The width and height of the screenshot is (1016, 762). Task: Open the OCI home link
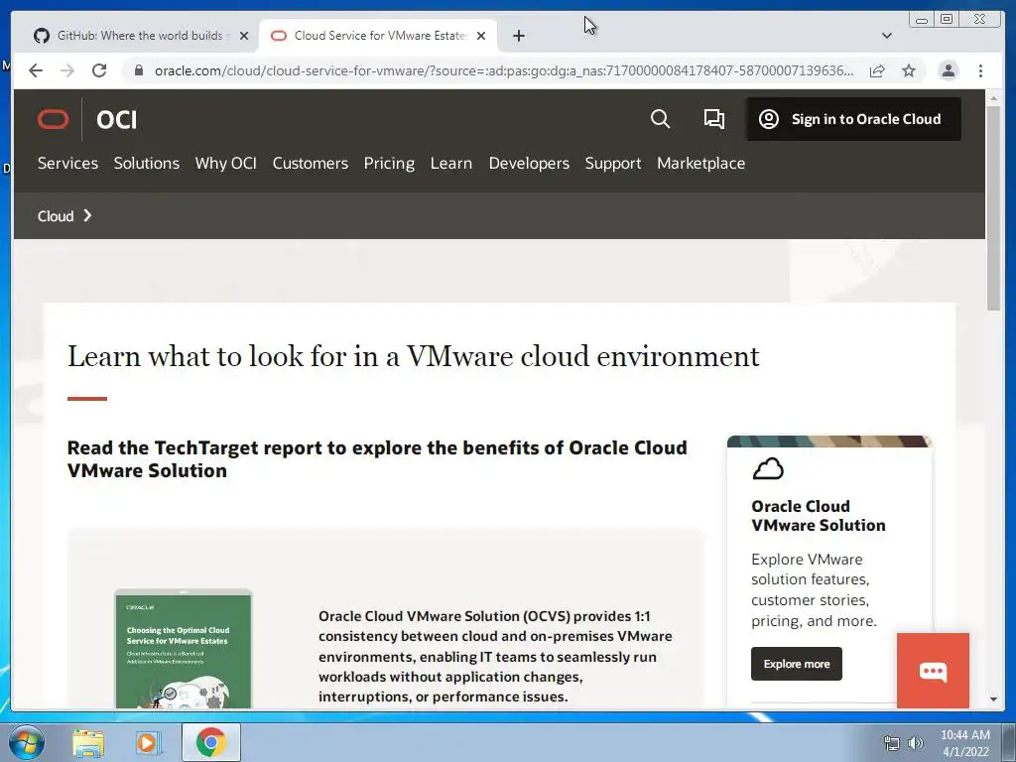click(117, 120)
